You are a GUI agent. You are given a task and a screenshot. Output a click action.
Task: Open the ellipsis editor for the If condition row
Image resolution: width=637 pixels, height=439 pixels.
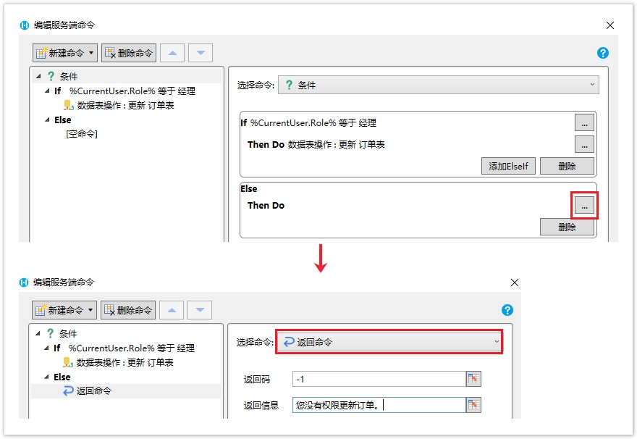click(584, 122)
